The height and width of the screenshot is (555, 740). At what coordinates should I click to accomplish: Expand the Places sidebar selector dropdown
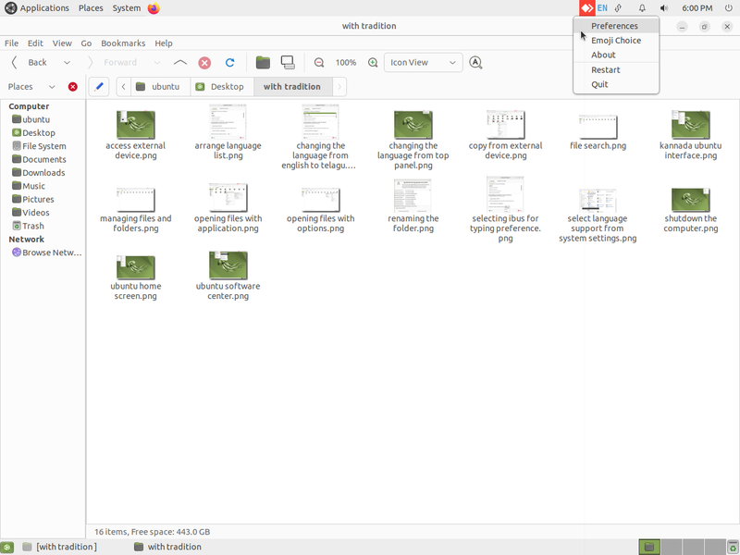point(52,87)
